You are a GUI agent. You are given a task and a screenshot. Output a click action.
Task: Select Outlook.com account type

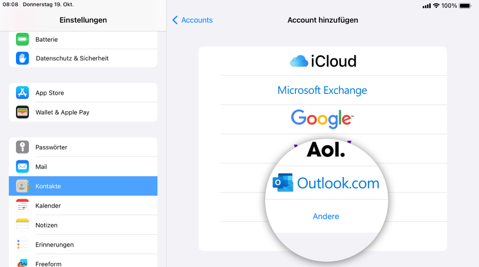(326, 183)
